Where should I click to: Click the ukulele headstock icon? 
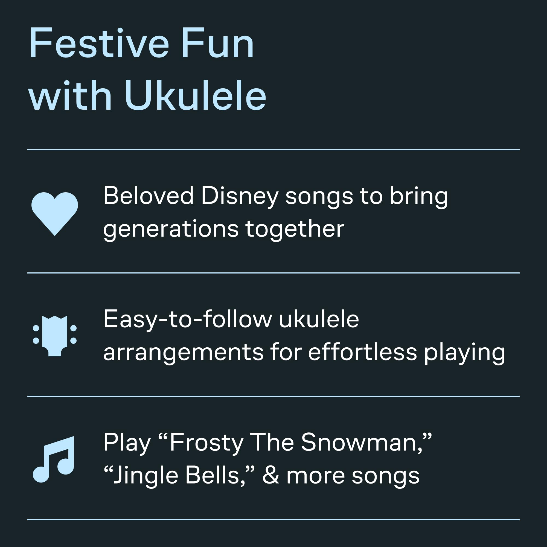[x=55, y=336]
